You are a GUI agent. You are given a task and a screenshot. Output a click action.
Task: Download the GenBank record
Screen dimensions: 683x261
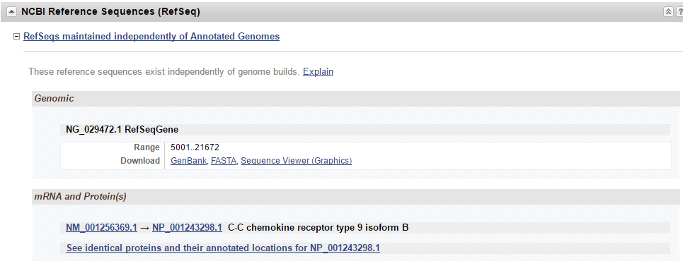(188, 161)
